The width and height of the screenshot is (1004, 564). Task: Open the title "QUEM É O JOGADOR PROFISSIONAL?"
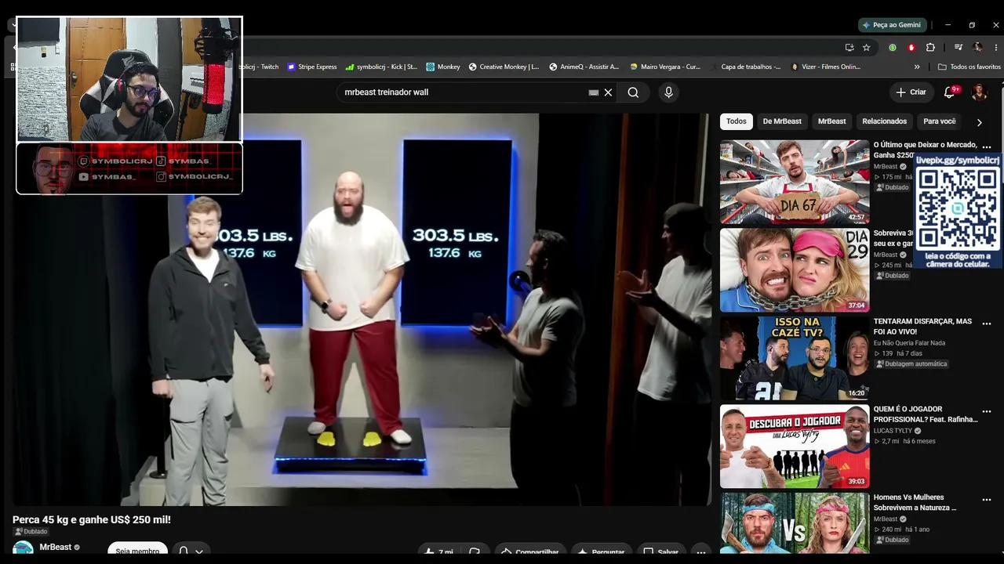(926, 414)
